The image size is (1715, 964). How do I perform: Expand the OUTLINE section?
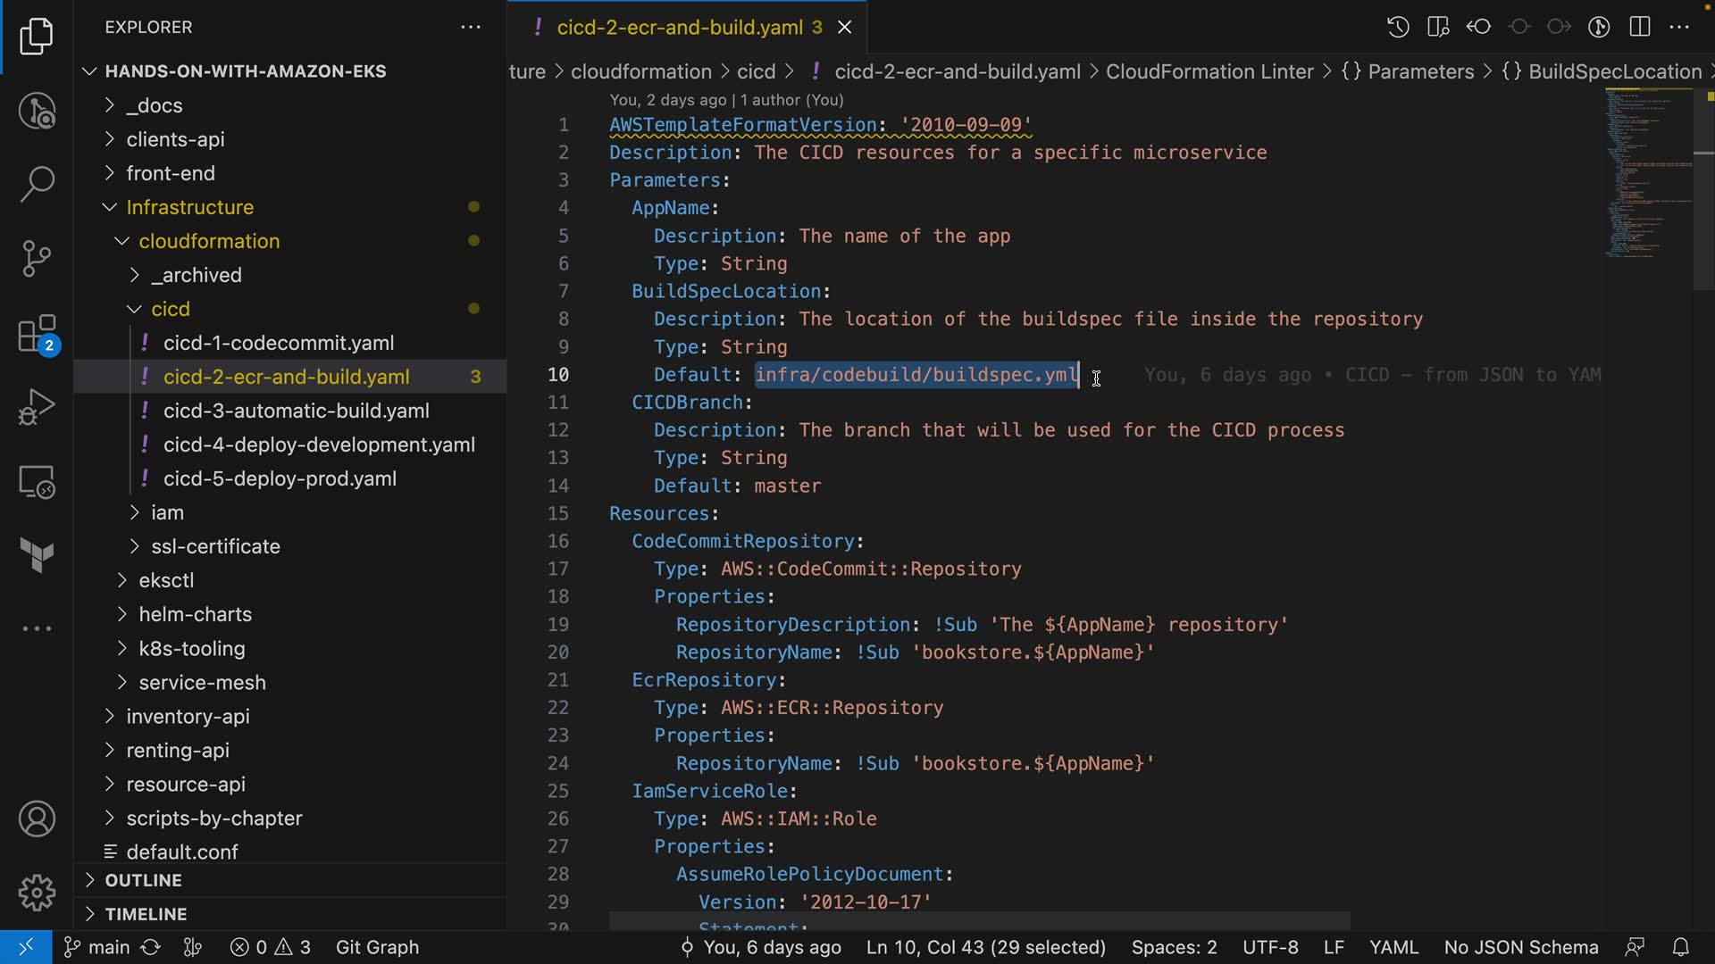143,880
